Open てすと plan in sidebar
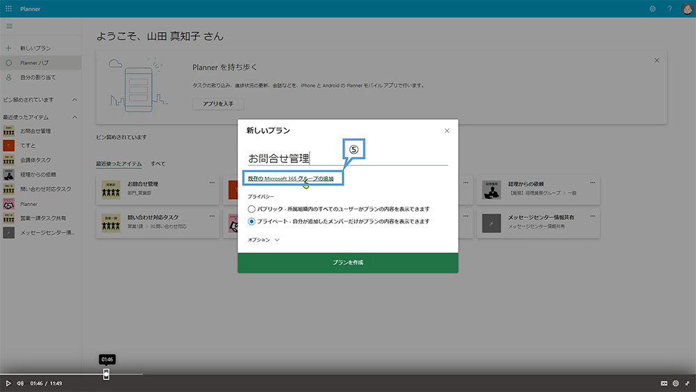 tap(40, 146)
